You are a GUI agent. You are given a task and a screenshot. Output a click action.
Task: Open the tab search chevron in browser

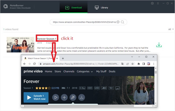point(132,57)
